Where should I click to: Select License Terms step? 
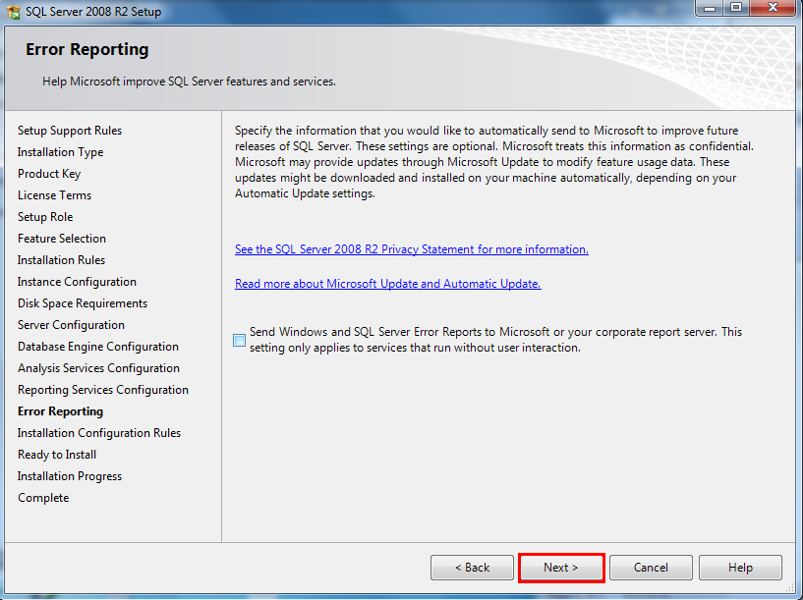54,195
